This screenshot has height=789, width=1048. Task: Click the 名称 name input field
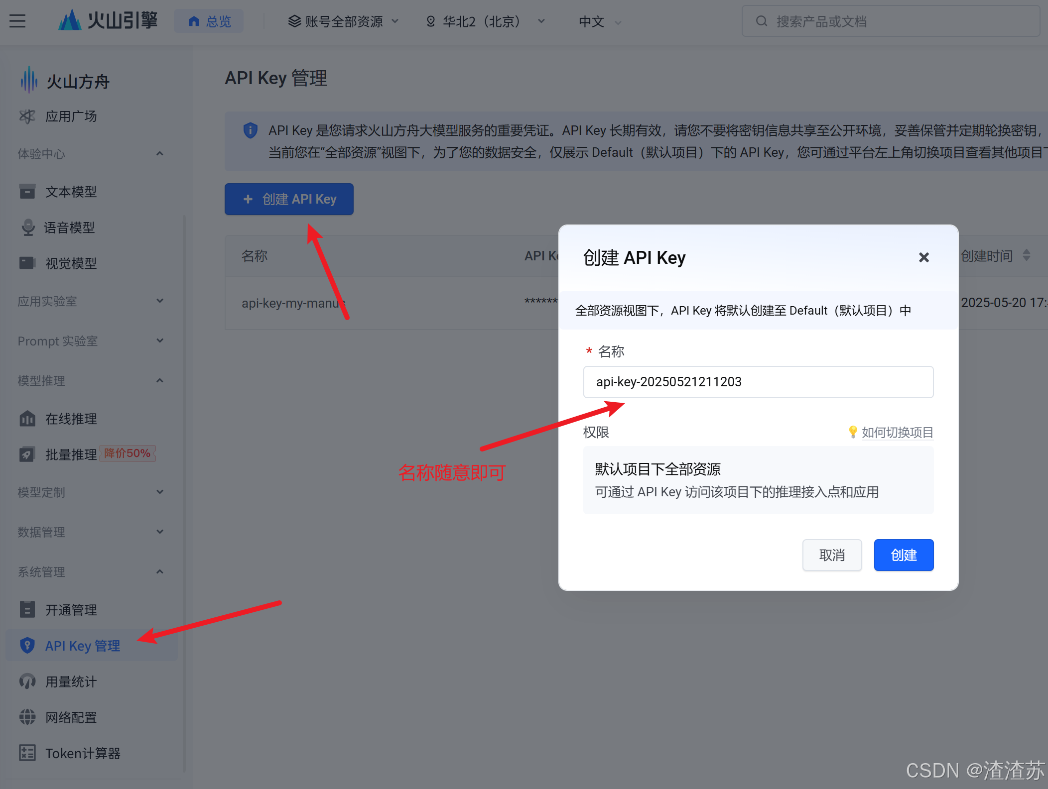[758, 382]
